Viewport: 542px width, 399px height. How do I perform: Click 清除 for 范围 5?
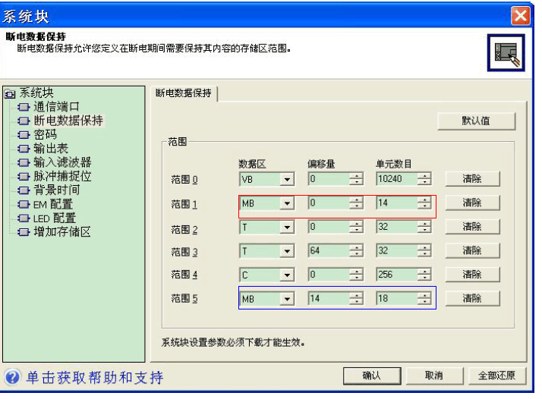[472, 298]
